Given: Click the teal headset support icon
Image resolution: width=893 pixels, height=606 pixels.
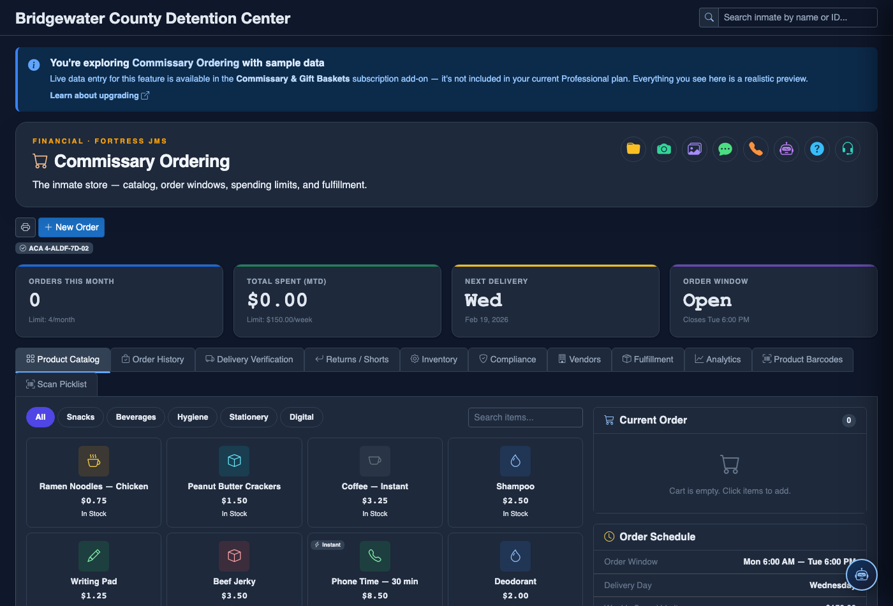Looking at the screenshot, I should pyautogui.click(x=848, y=149).
